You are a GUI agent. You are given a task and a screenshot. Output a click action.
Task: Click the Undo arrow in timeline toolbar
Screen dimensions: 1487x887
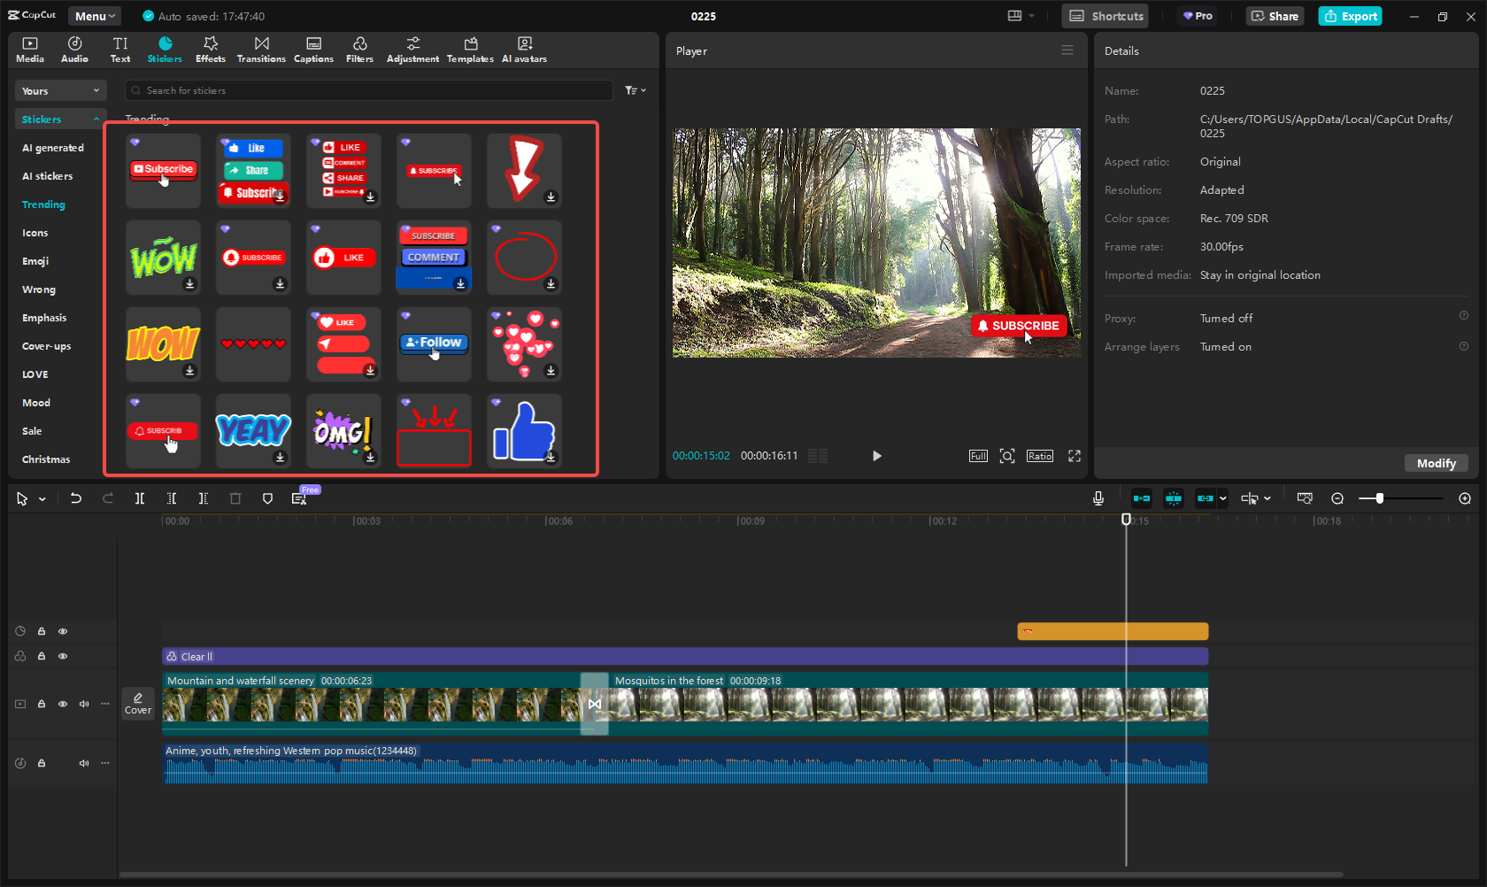76,498
